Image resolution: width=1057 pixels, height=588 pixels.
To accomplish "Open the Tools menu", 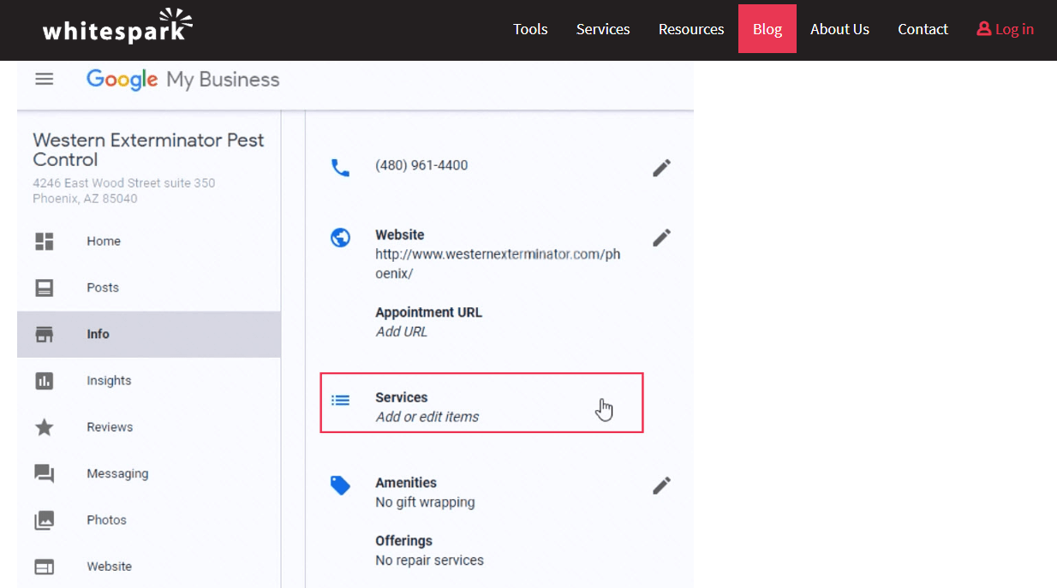I will [x=530, y=29].
